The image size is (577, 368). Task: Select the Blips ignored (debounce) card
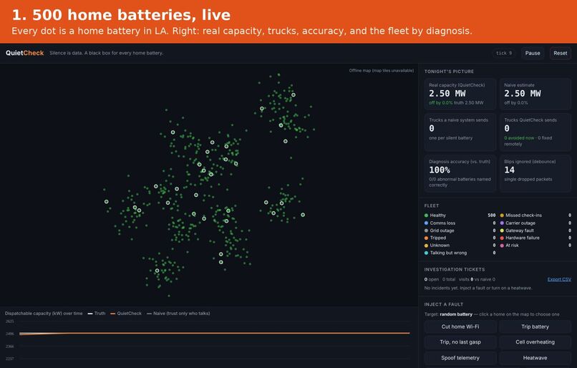535,173
